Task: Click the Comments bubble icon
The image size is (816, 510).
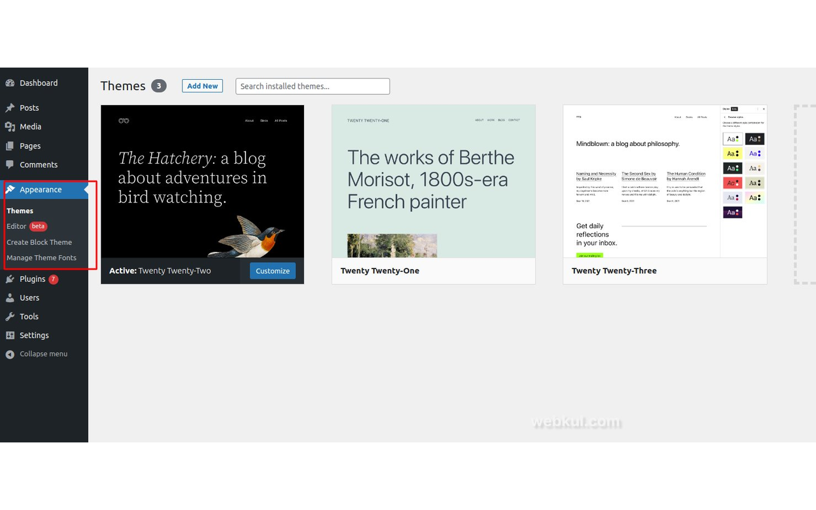Action: [10, 164]
